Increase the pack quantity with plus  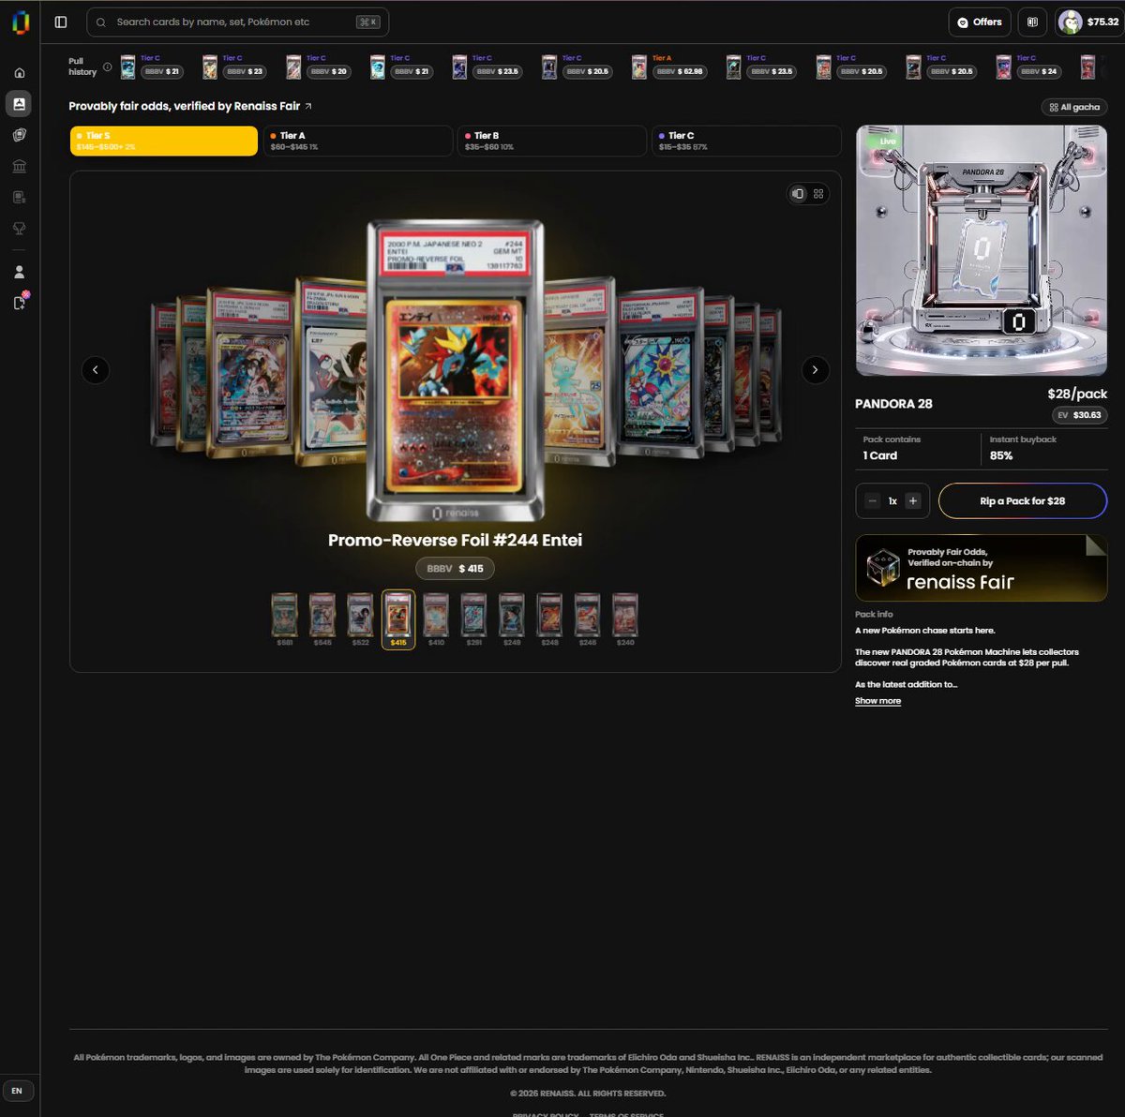click(913, 501)
